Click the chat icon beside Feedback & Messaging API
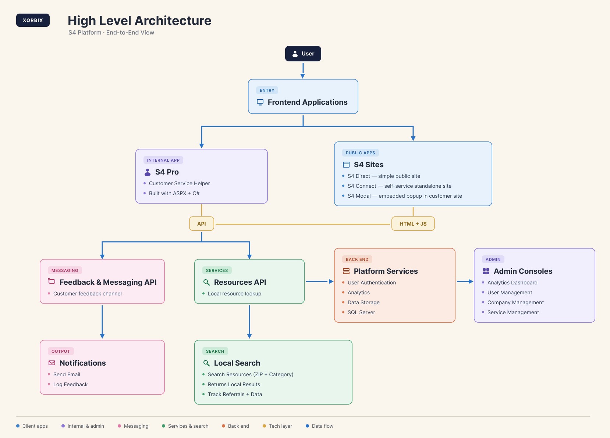Viewport: 610px width, 438px height. click(x=52, y=281)
